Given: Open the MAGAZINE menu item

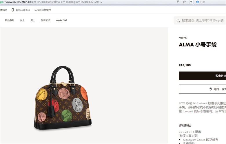Looking at the screenshot, I should point(61,21).
